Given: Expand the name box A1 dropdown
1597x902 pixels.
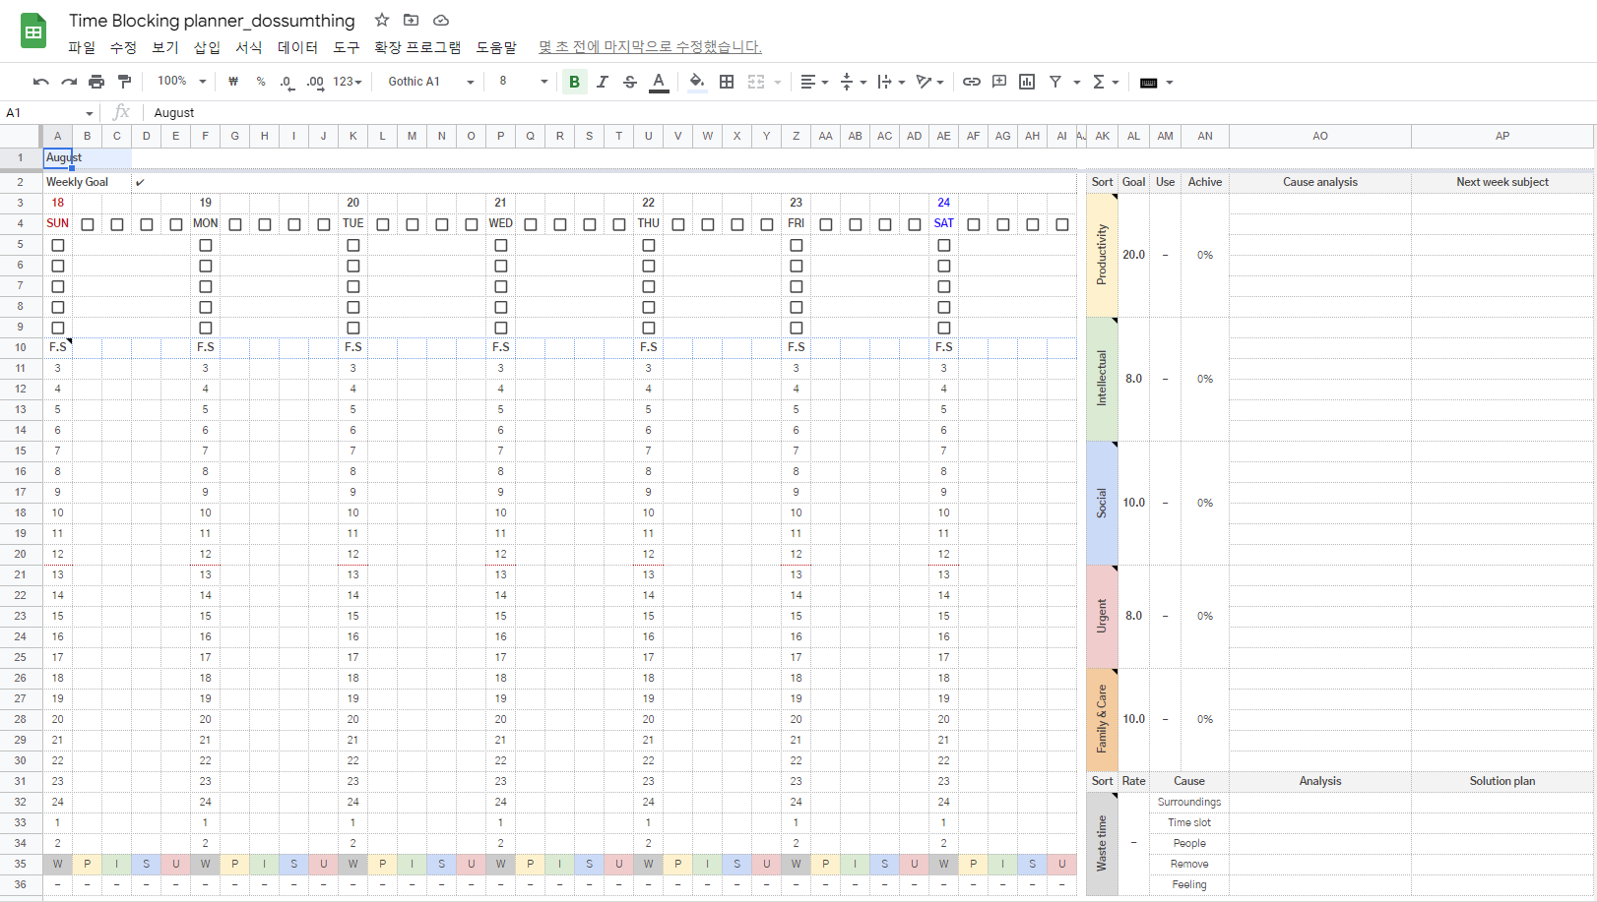Looking at the screenshot, I should point(89,113).
